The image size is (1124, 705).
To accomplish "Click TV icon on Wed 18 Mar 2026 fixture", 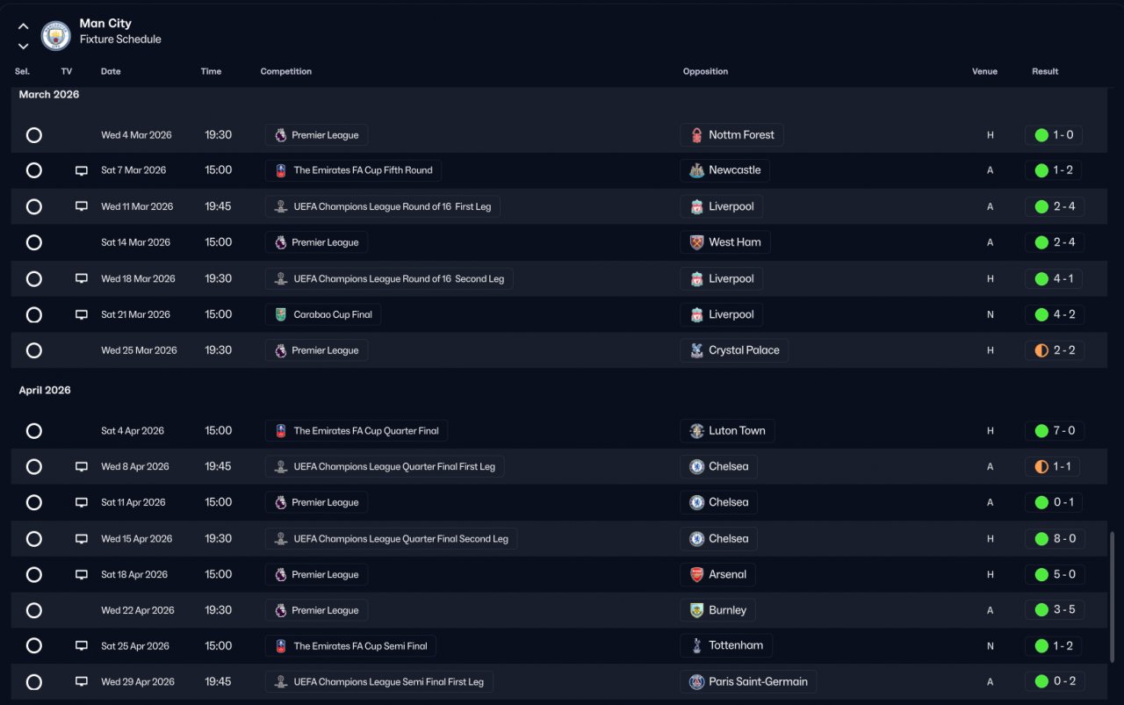I will pos(82,278).
